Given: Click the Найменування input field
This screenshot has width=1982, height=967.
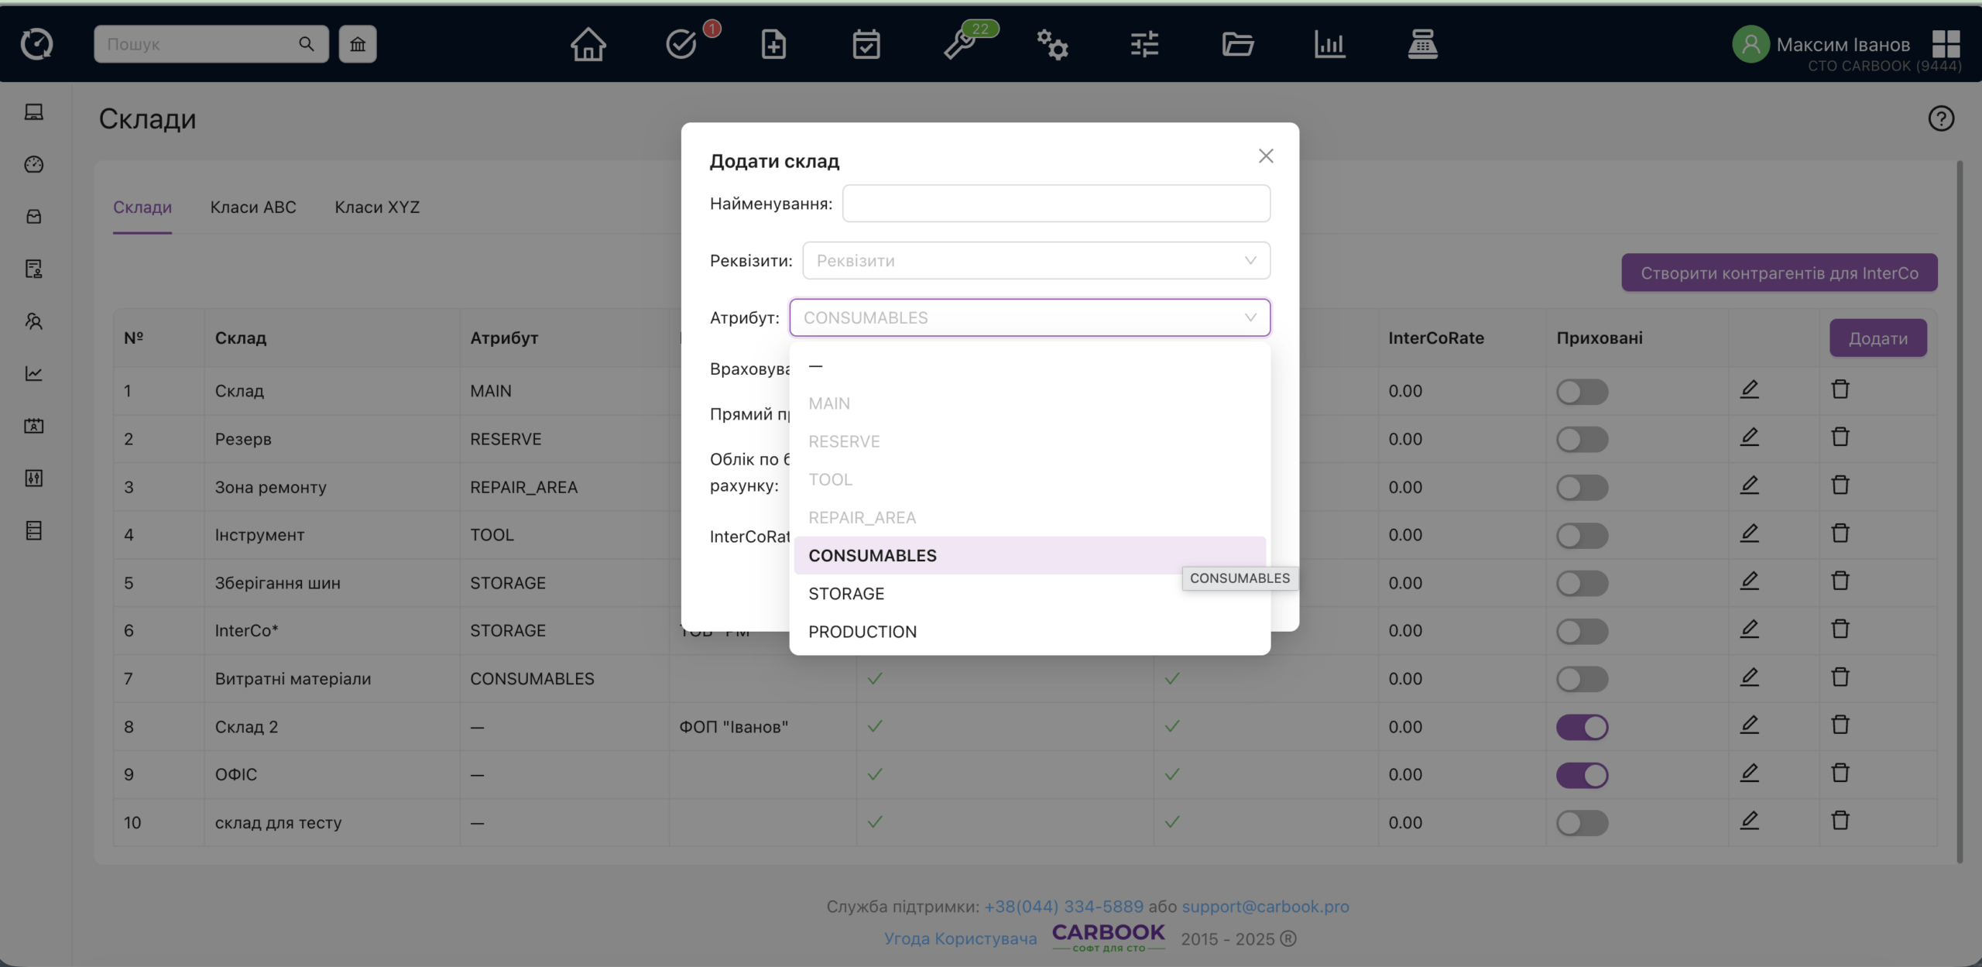Looking at the screenshot, I should [1056, 204].
